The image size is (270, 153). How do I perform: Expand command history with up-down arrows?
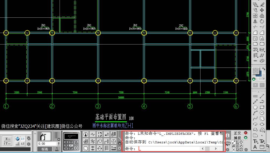(x=228, y=136)
